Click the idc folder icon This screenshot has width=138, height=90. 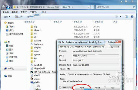pos(32,33)
